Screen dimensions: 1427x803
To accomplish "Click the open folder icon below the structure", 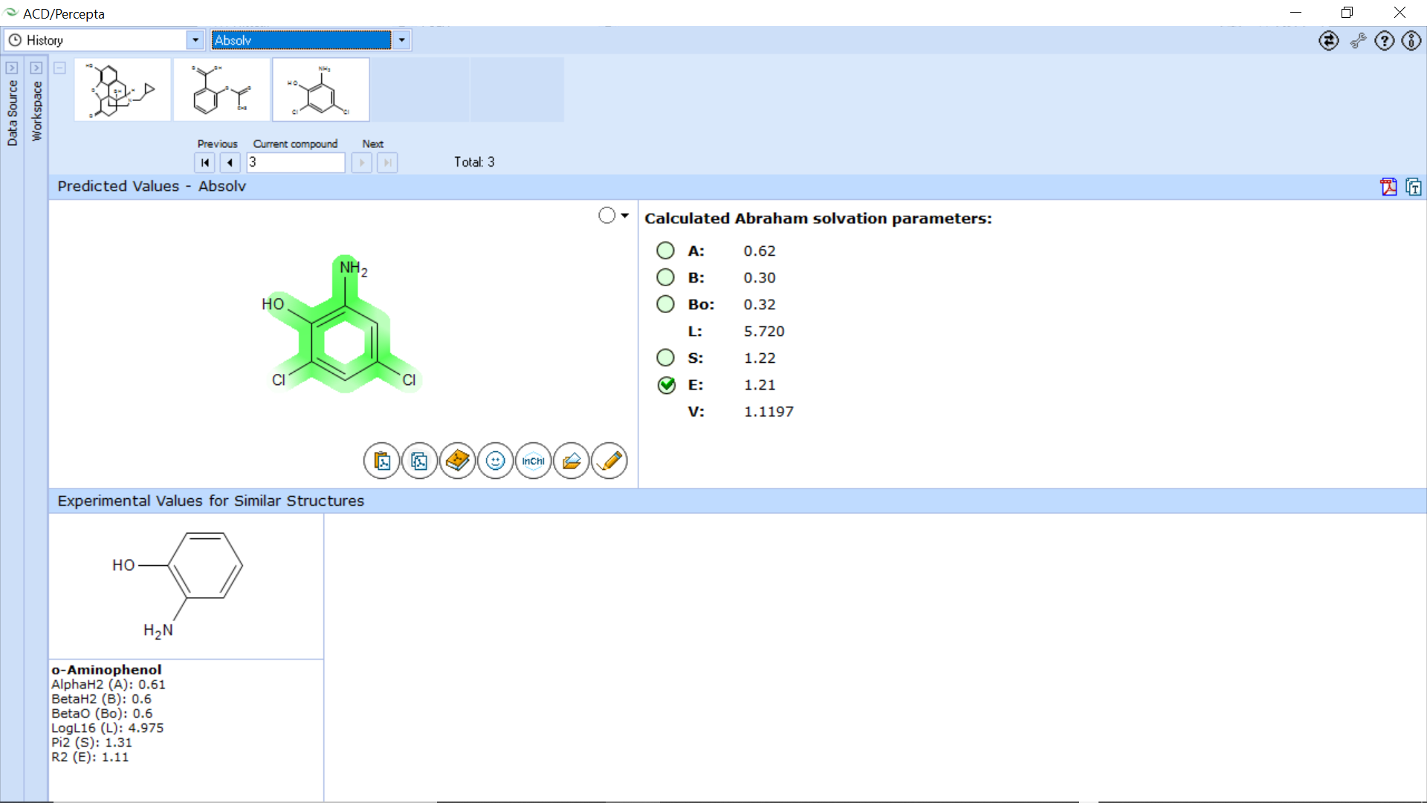I will pos(571,461).
